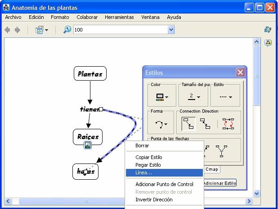This screenshot has height=209, width=278.
Task: Open the zoom percentage combo box arrow
Action: point(171,30)
